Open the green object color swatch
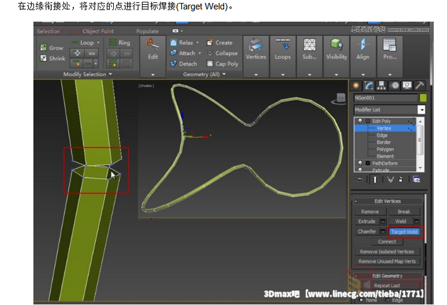The width and height of the screenshot is (447, 305). 423,98
